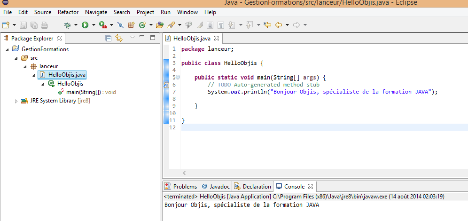
Task: Switch to the Problems tab
Action: tap(185, 186)
